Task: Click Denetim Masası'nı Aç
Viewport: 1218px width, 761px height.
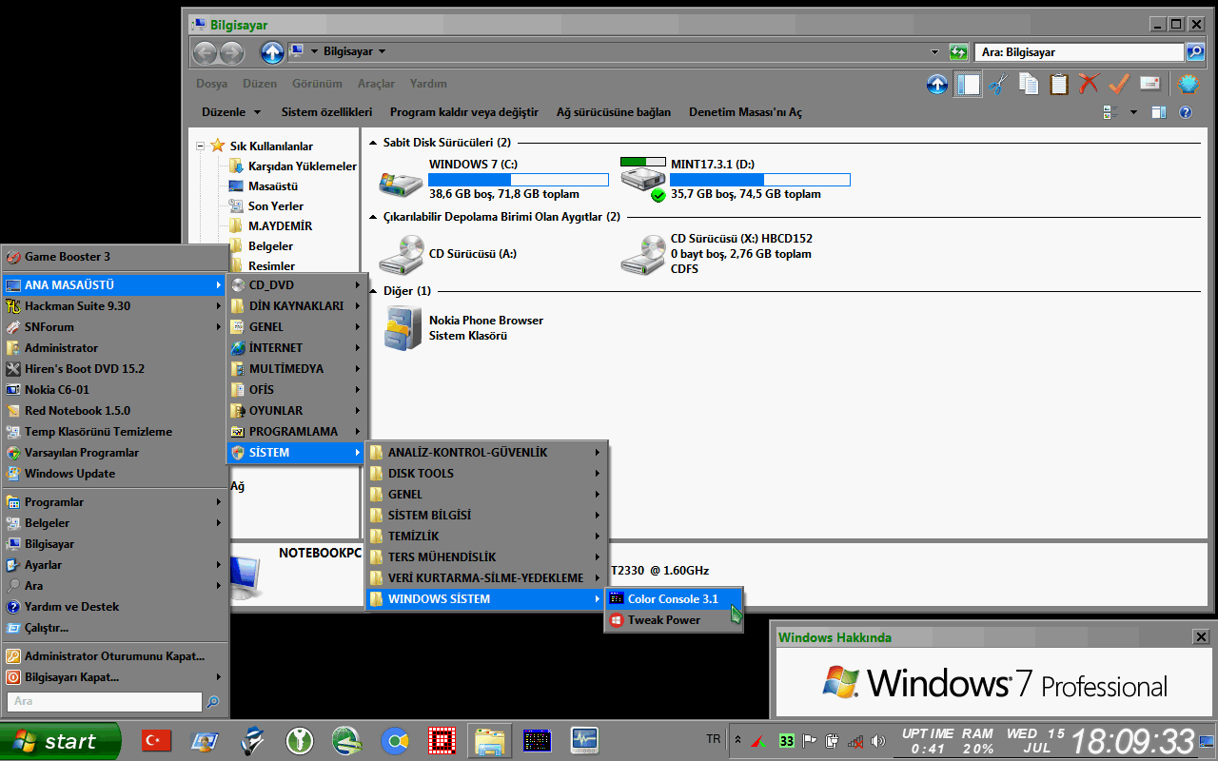Action: tap(745, 112)
